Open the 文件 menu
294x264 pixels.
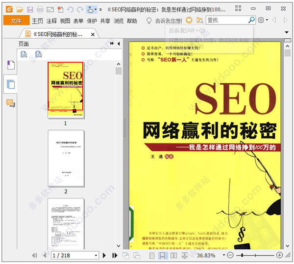pos(16,21)
